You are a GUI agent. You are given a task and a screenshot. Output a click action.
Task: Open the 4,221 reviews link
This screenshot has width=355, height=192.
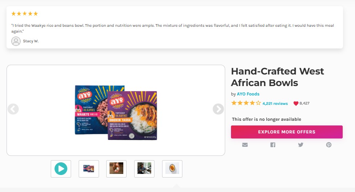(275, 103)
